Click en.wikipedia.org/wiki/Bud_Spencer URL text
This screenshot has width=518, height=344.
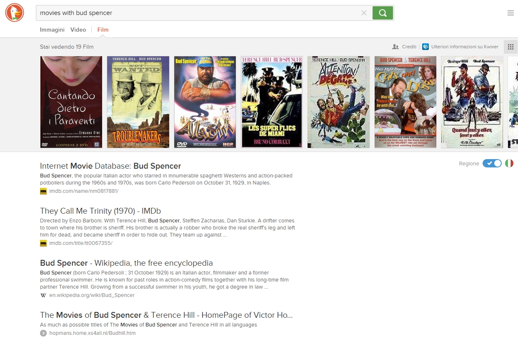click(92, 295)
